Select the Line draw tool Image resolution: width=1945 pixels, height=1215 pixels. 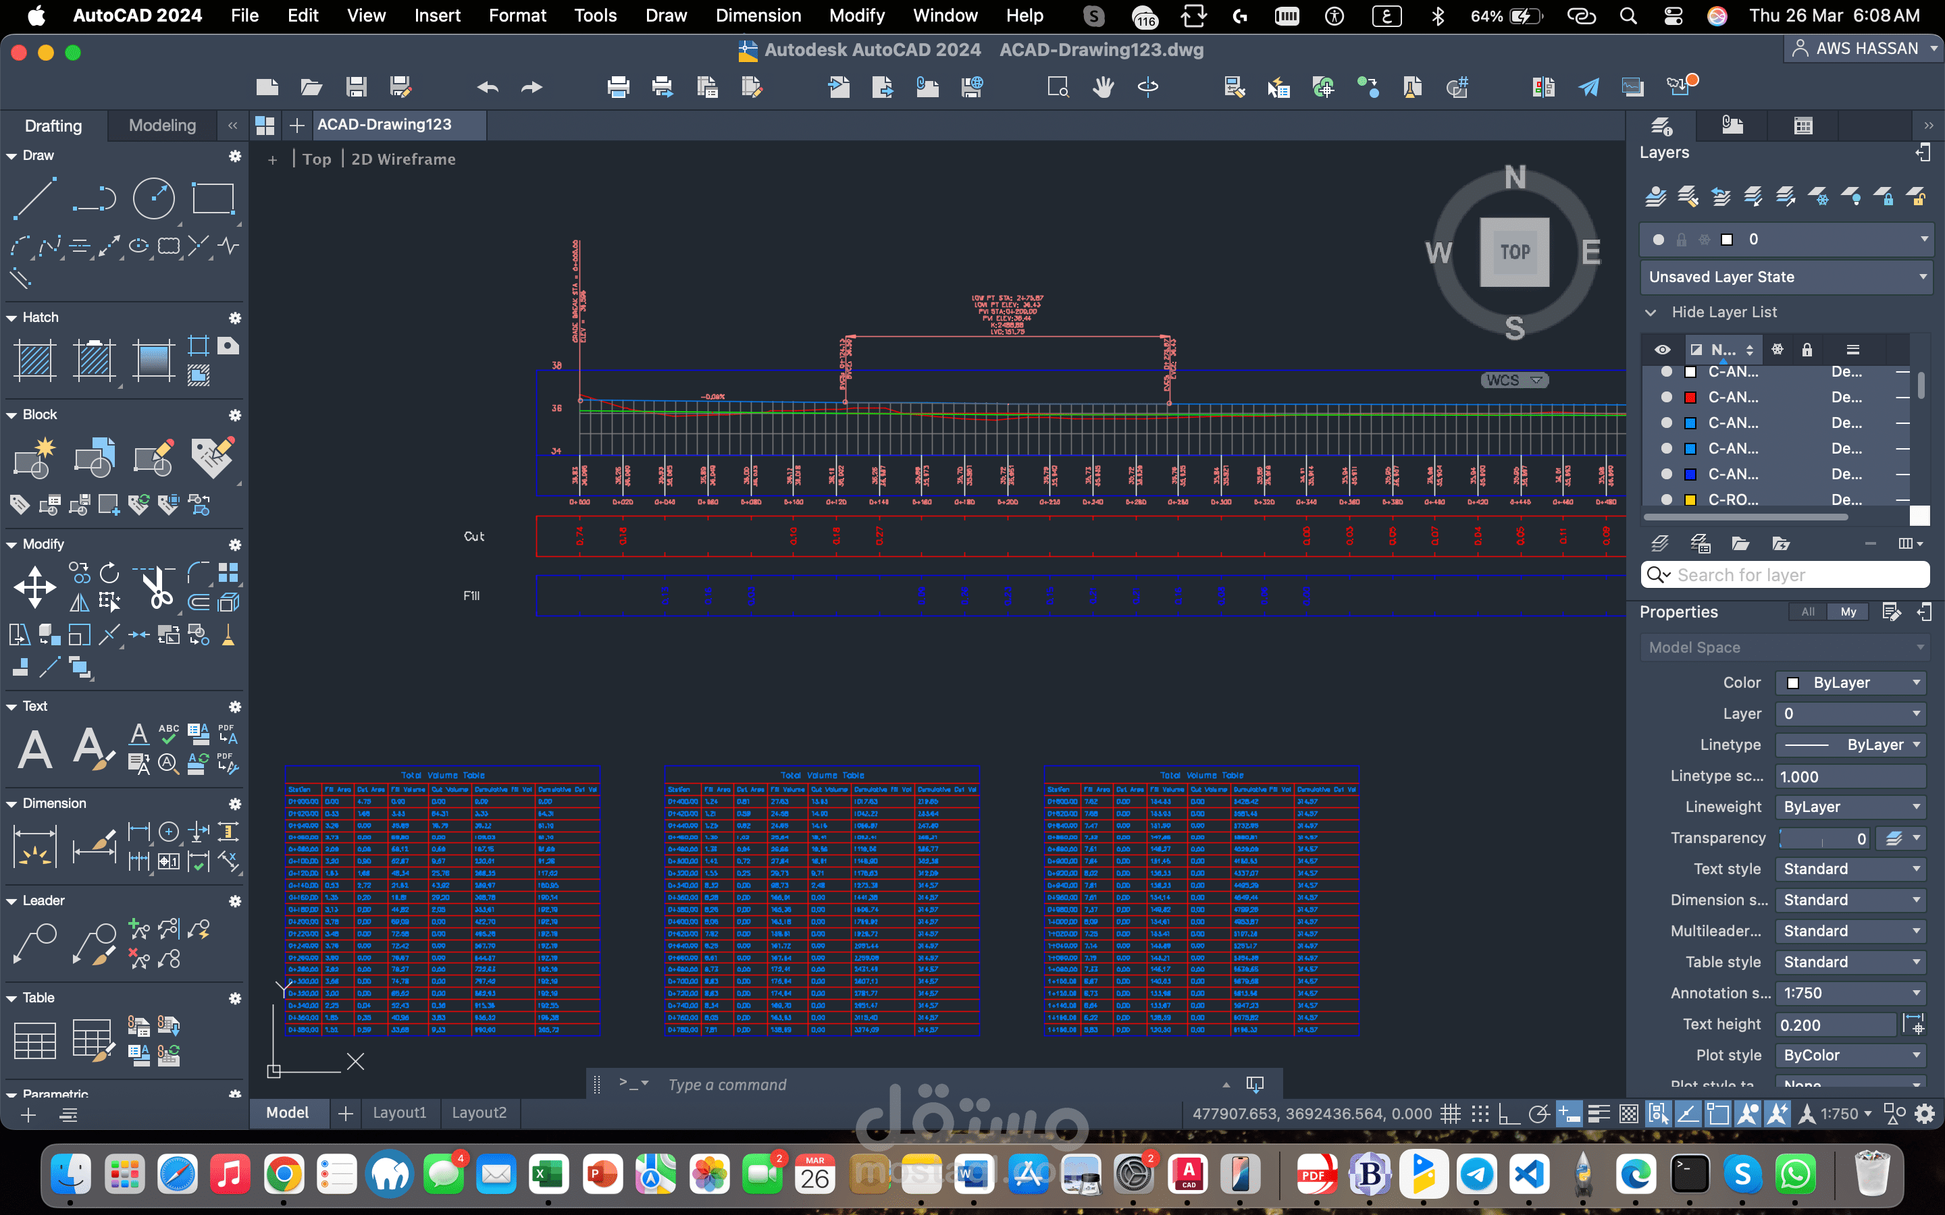point(34,198)
